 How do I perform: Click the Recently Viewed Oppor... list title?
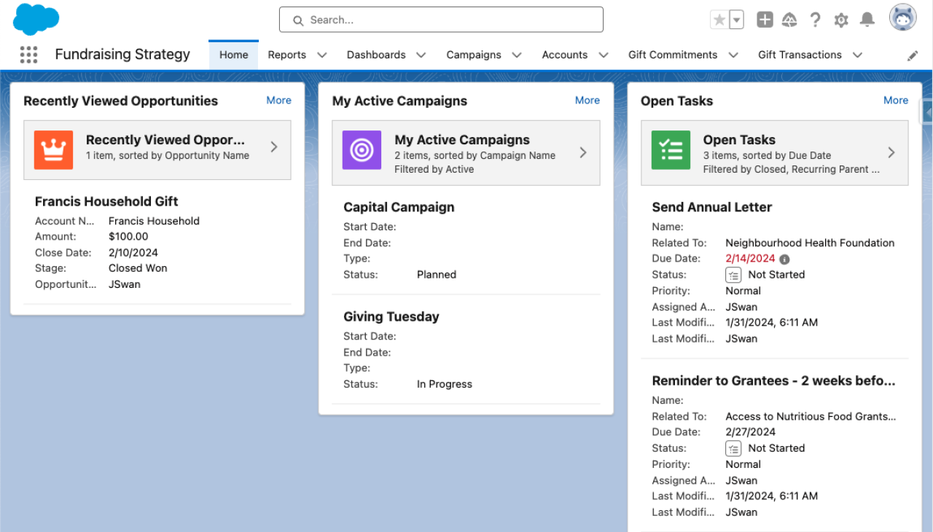(165, 140)
